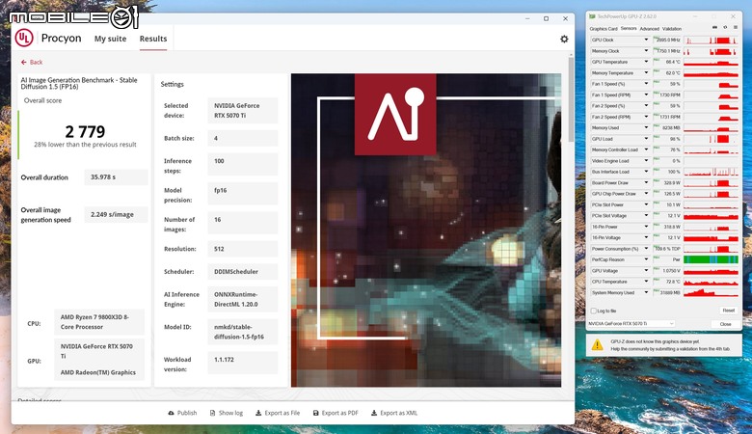Expand the PerfCap Reason dropdown
Viewport: 752px width, 434px height.
click(646, 259)
